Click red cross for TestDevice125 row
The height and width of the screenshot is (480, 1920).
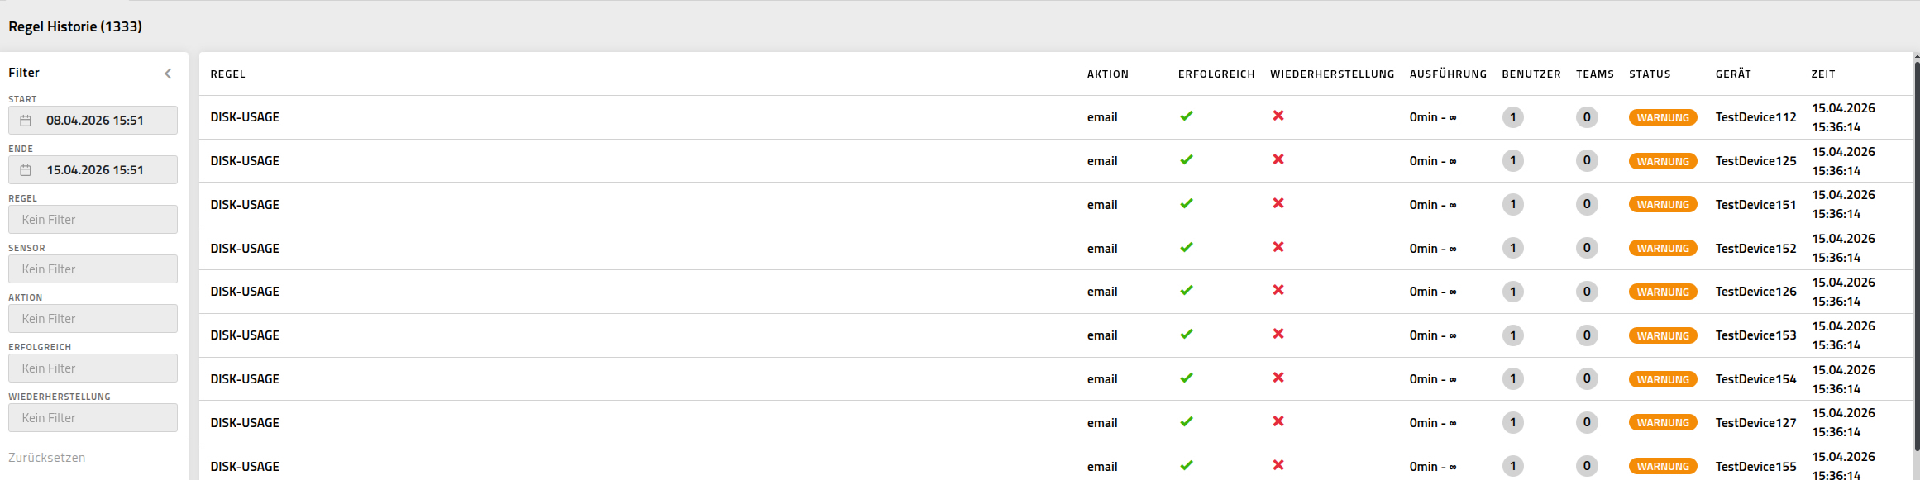pyautogui.click(x=1278, y=159)
